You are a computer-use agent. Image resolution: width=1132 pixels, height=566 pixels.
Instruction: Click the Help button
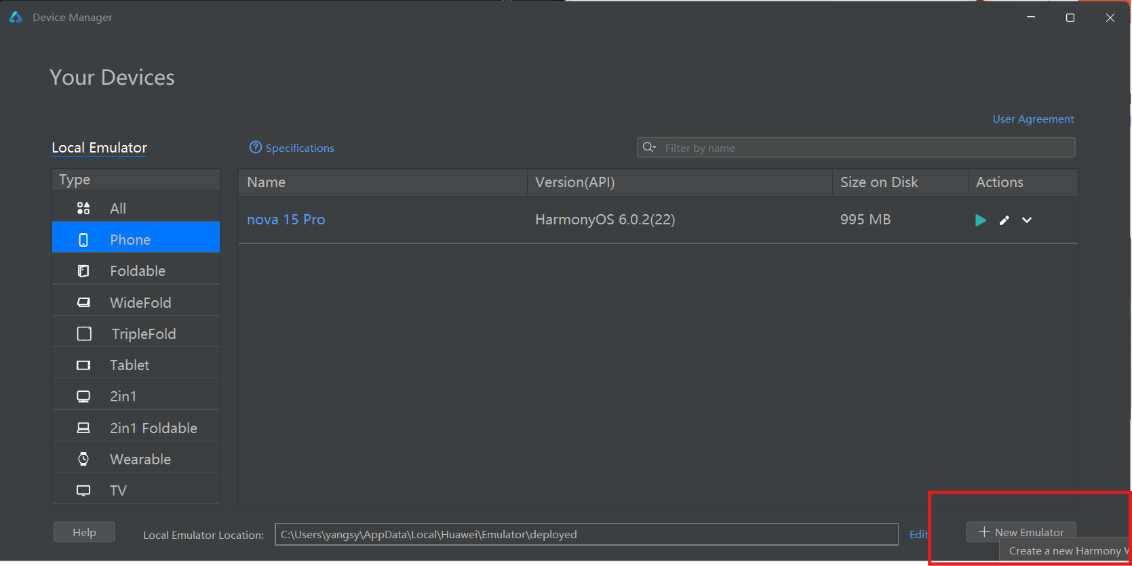pos(84,532)
